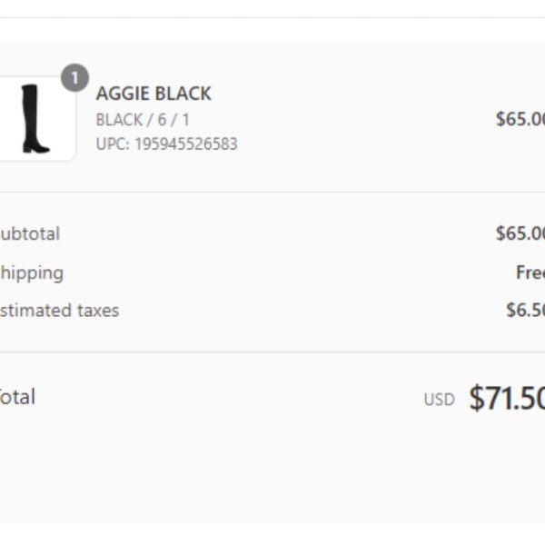Screen dimensions: 545x545
Task: Click the black boot product thumbnail
Action: click(36, 118)
